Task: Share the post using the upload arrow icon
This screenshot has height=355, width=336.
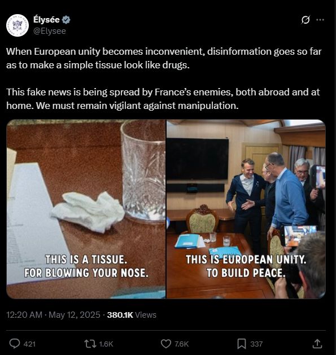Action: click(317, 344)
